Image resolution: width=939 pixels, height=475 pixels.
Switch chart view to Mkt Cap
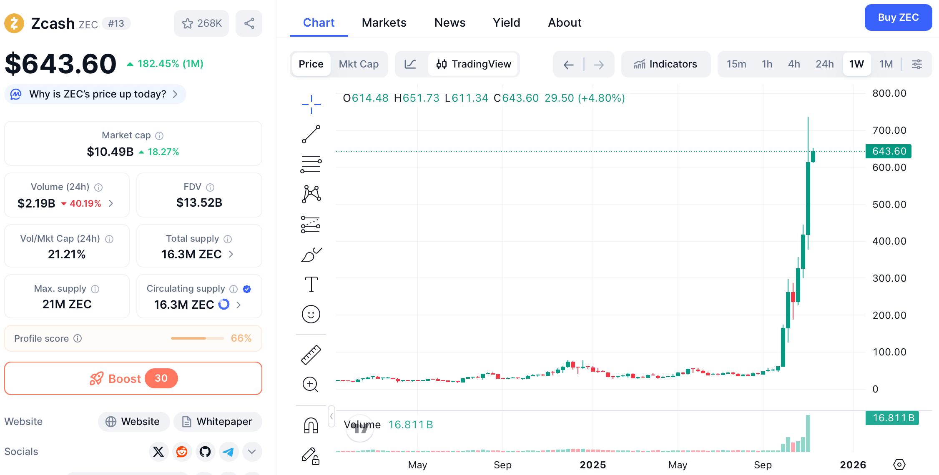point(359,64)
